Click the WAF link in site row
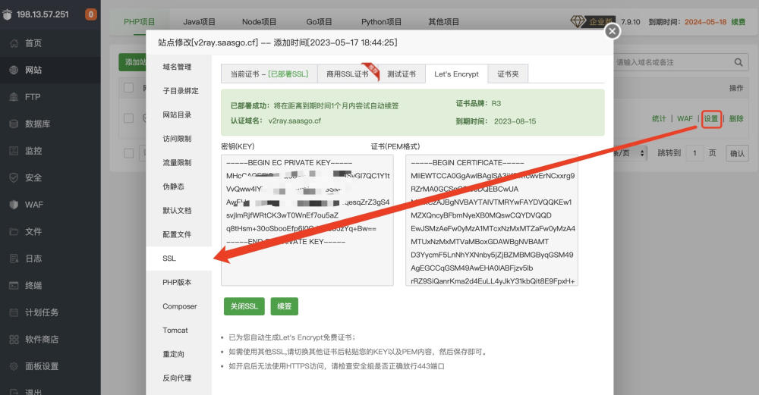 click(685, 118)
